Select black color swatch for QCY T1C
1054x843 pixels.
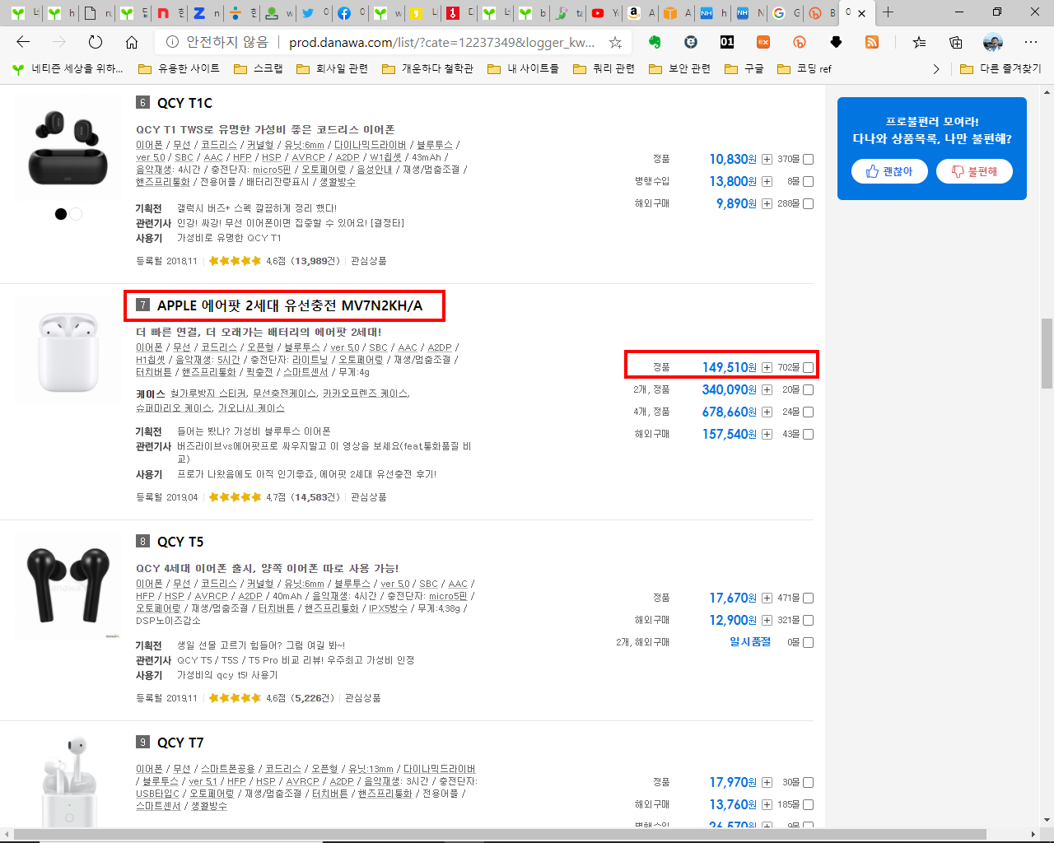point(61,214)
